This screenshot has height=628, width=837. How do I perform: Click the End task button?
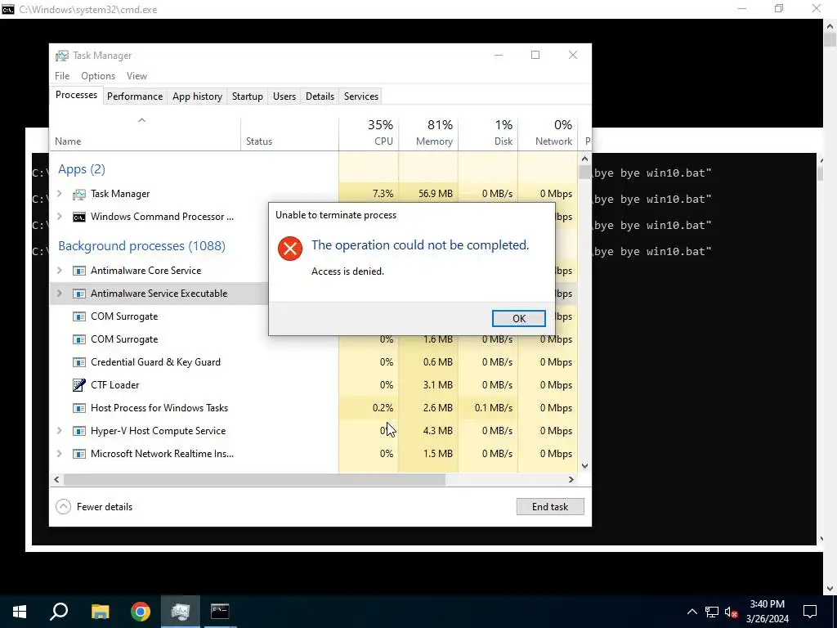(550, 507)
